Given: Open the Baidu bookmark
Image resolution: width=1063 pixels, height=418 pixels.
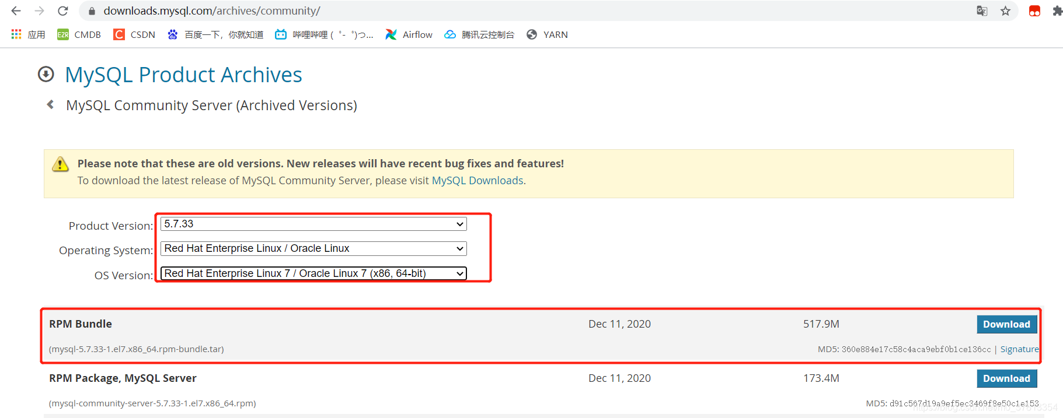Looking at the screenshot, I should coord(215,35).
